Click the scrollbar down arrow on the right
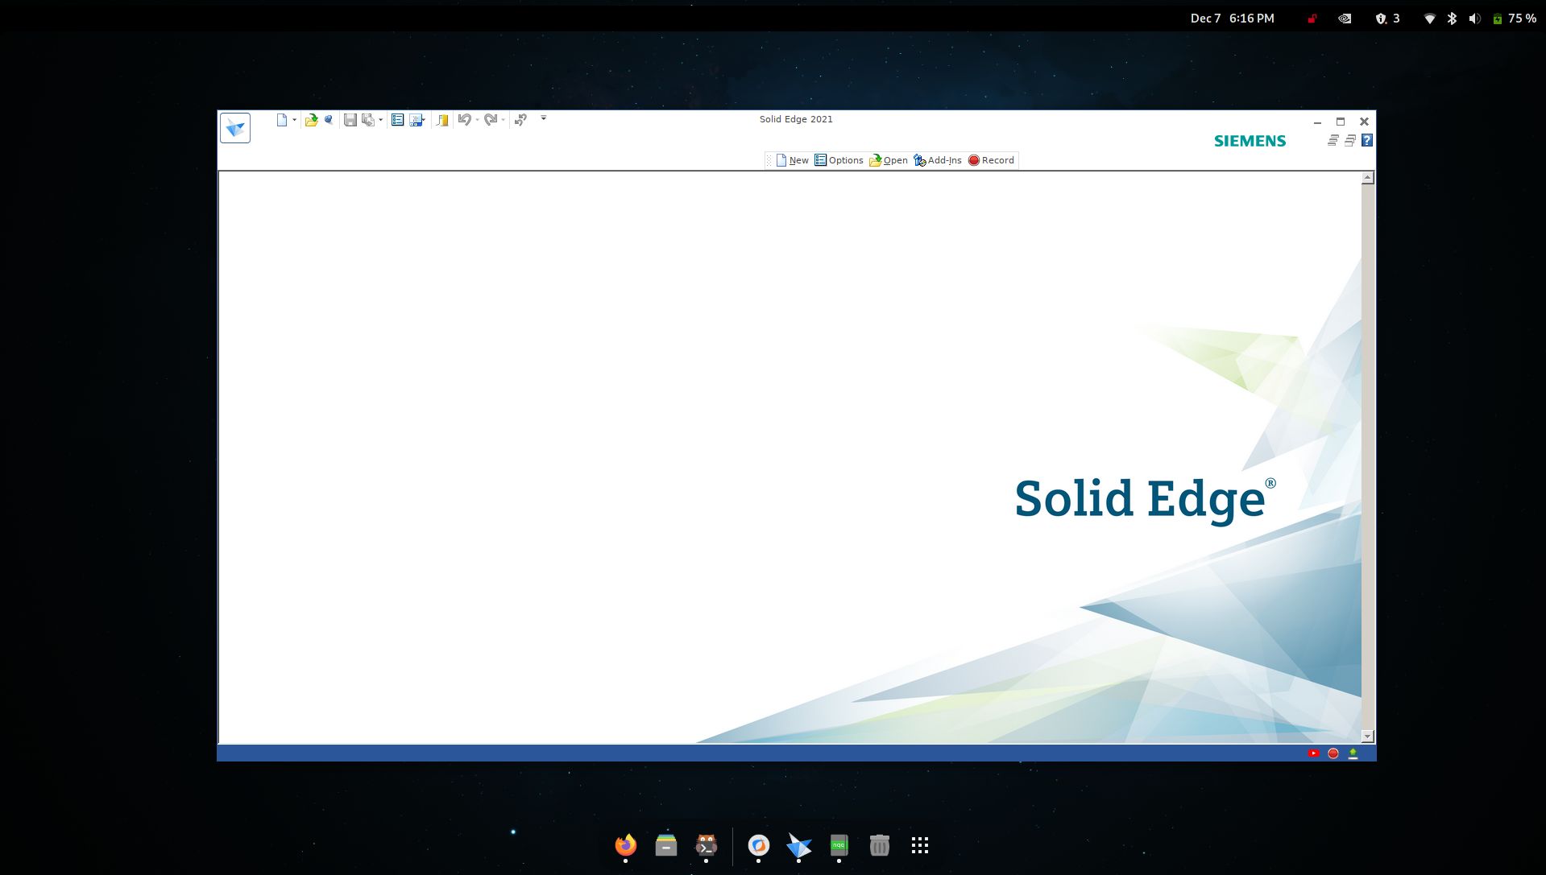The height and width of the screenshot is (875, 1546). tap(1367, 736)
